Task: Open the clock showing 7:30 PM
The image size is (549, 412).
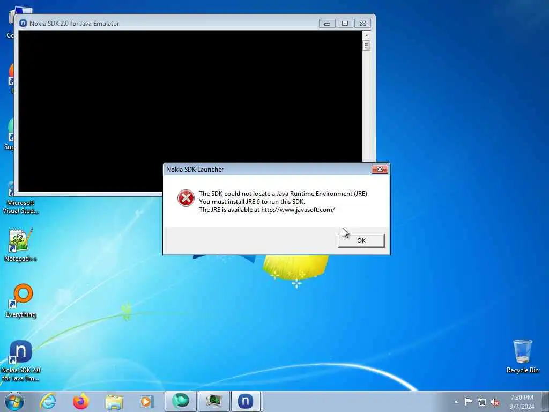Action: 522,402
